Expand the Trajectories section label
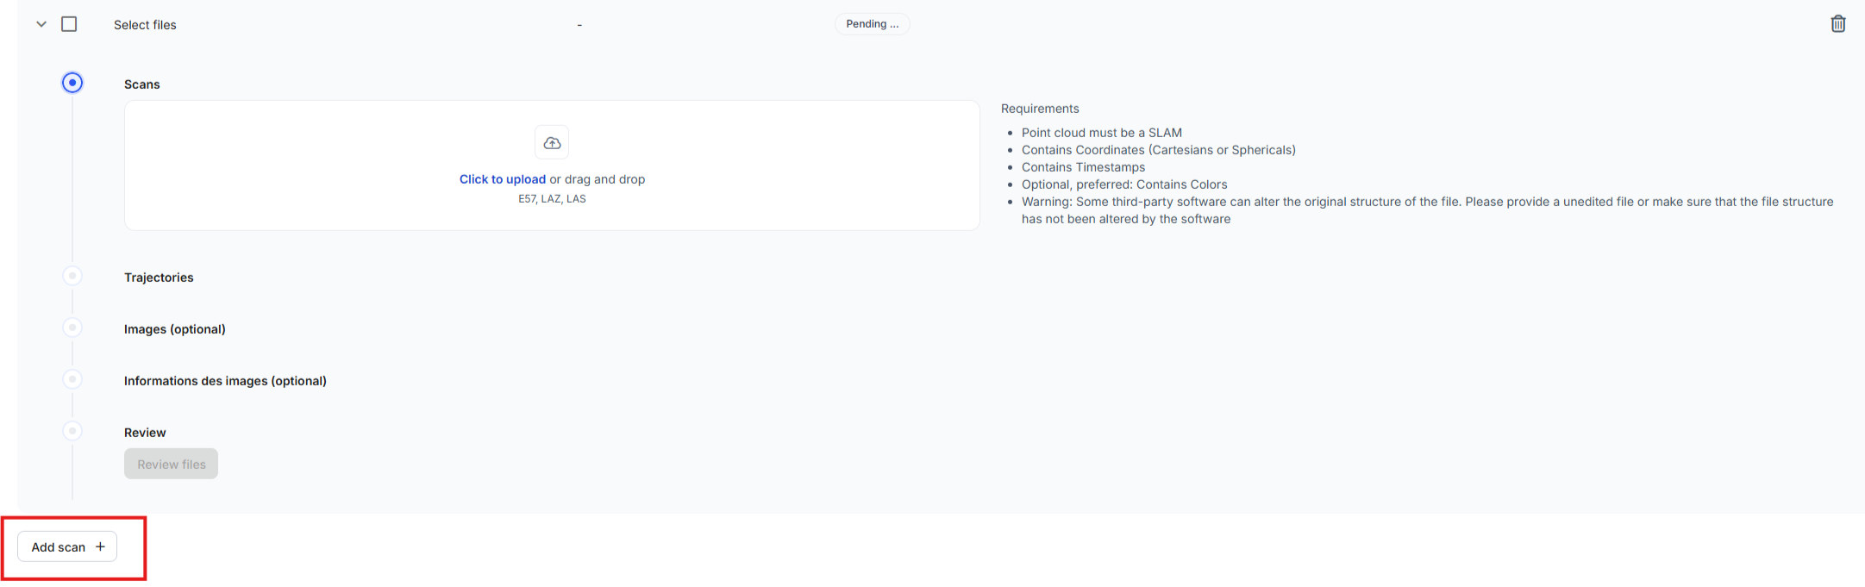Screen dimensions: 1865x587 tap(159, 278)
